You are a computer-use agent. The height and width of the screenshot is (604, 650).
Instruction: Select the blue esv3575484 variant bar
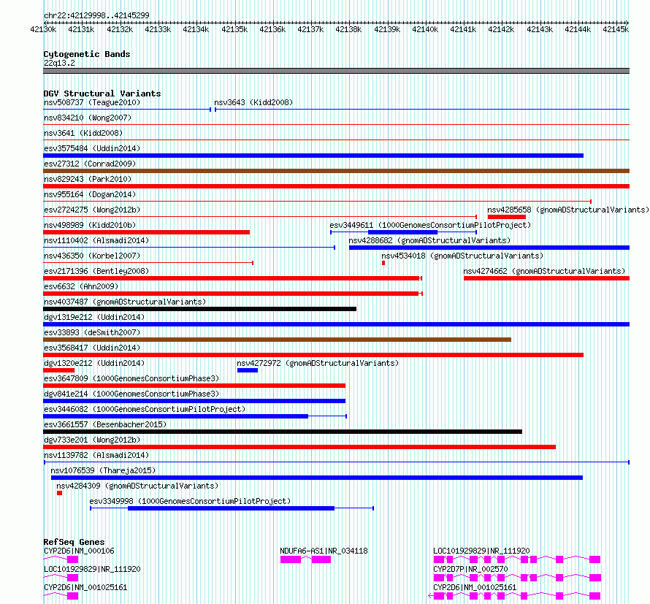313,156
